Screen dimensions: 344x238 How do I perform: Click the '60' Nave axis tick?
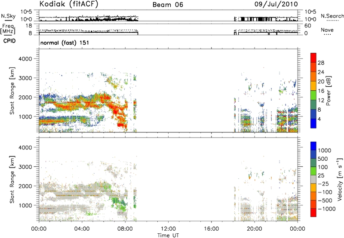[x=307, y=26]
